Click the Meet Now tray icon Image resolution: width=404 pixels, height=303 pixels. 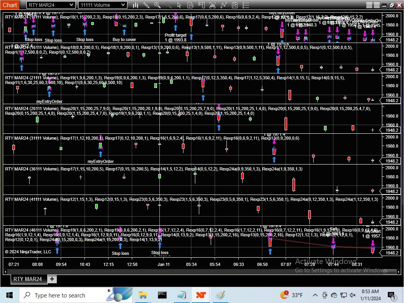point(325,295)
